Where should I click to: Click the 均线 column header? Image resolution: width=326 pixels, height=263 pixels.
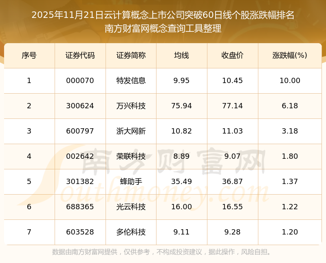181,55
